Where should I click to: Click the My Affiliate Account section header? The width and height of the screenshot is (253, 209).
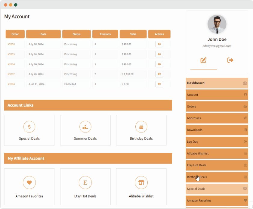click(88, 158)
